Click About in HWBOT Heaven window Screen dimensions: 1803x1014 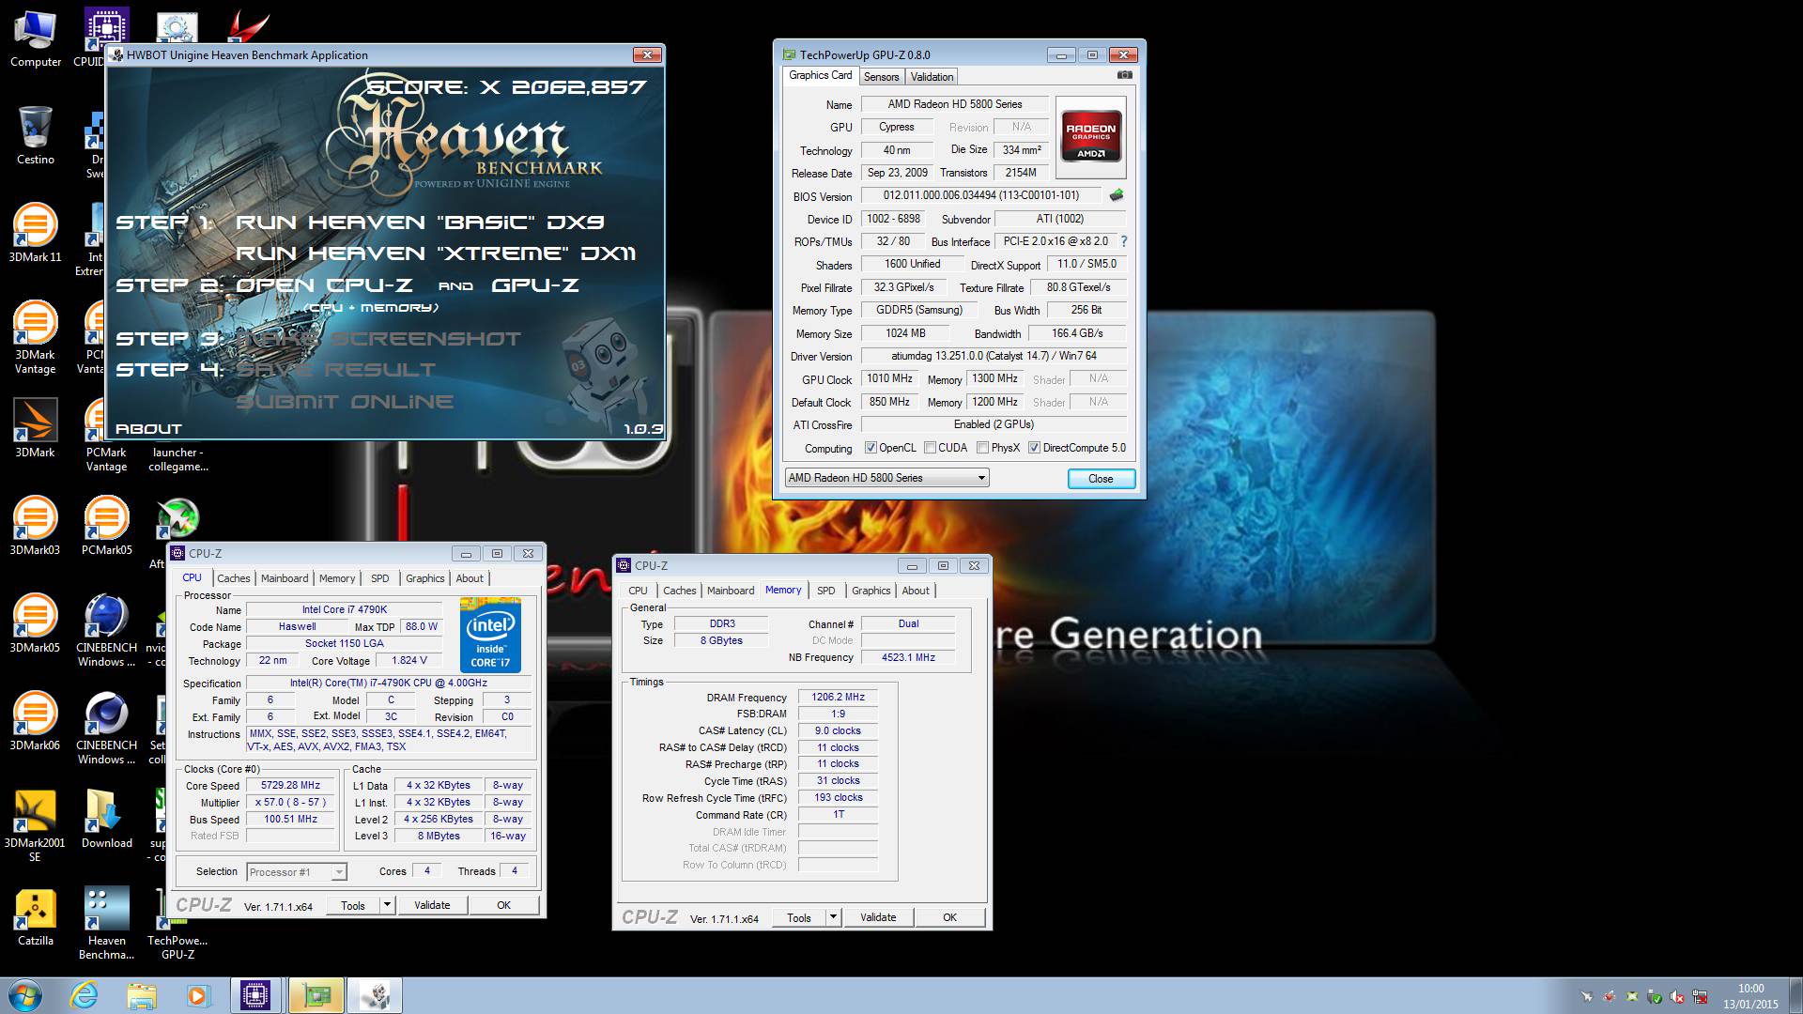148,429
